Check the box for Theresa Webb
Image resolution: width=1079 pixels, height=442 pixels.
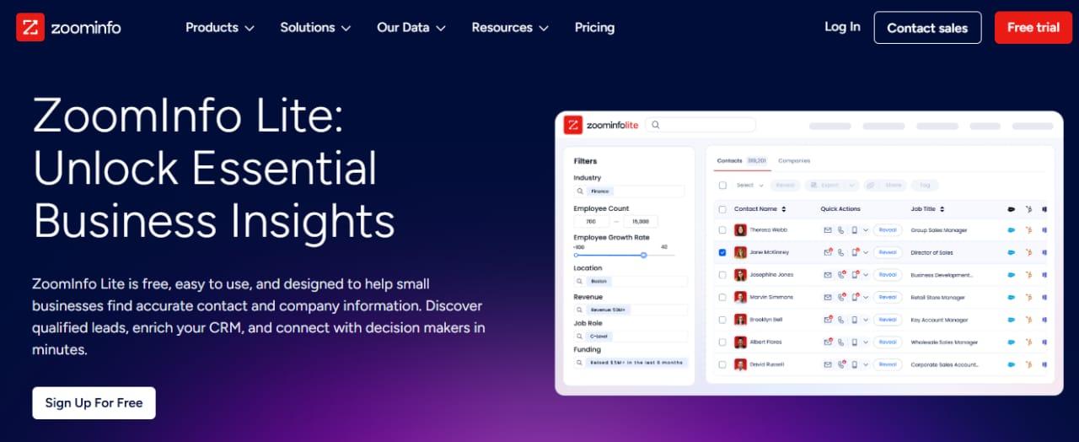coord(722,230)
